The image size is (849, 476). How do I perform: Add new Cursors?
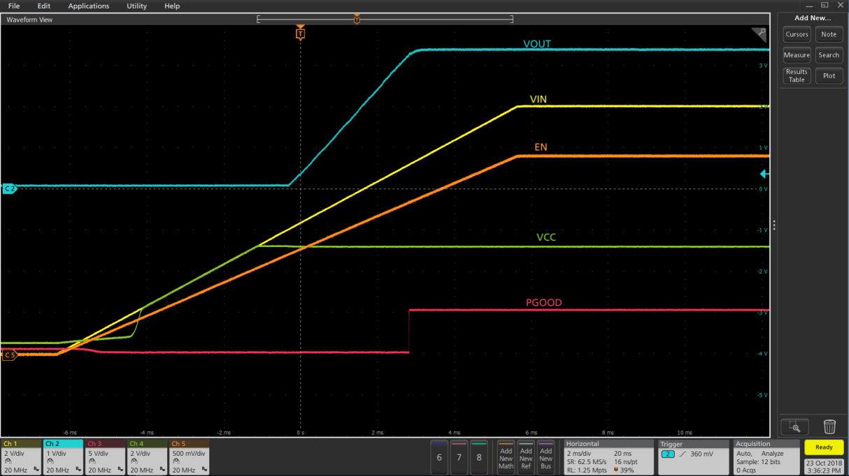[x=797, y=34]
